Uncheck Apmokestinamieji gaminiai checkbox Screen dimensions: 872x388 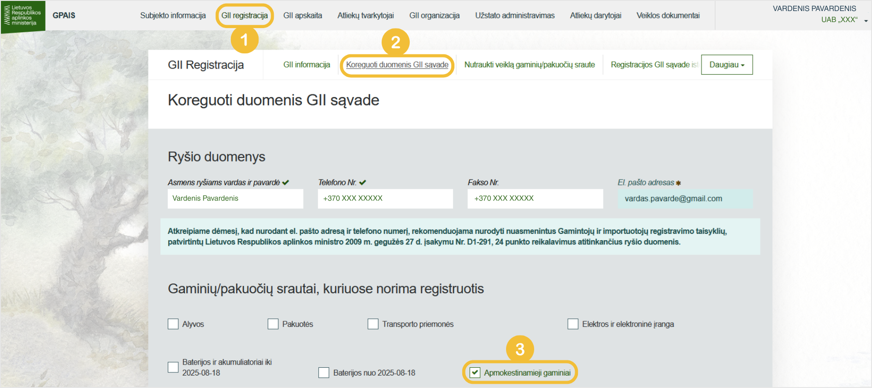(475, 373)
